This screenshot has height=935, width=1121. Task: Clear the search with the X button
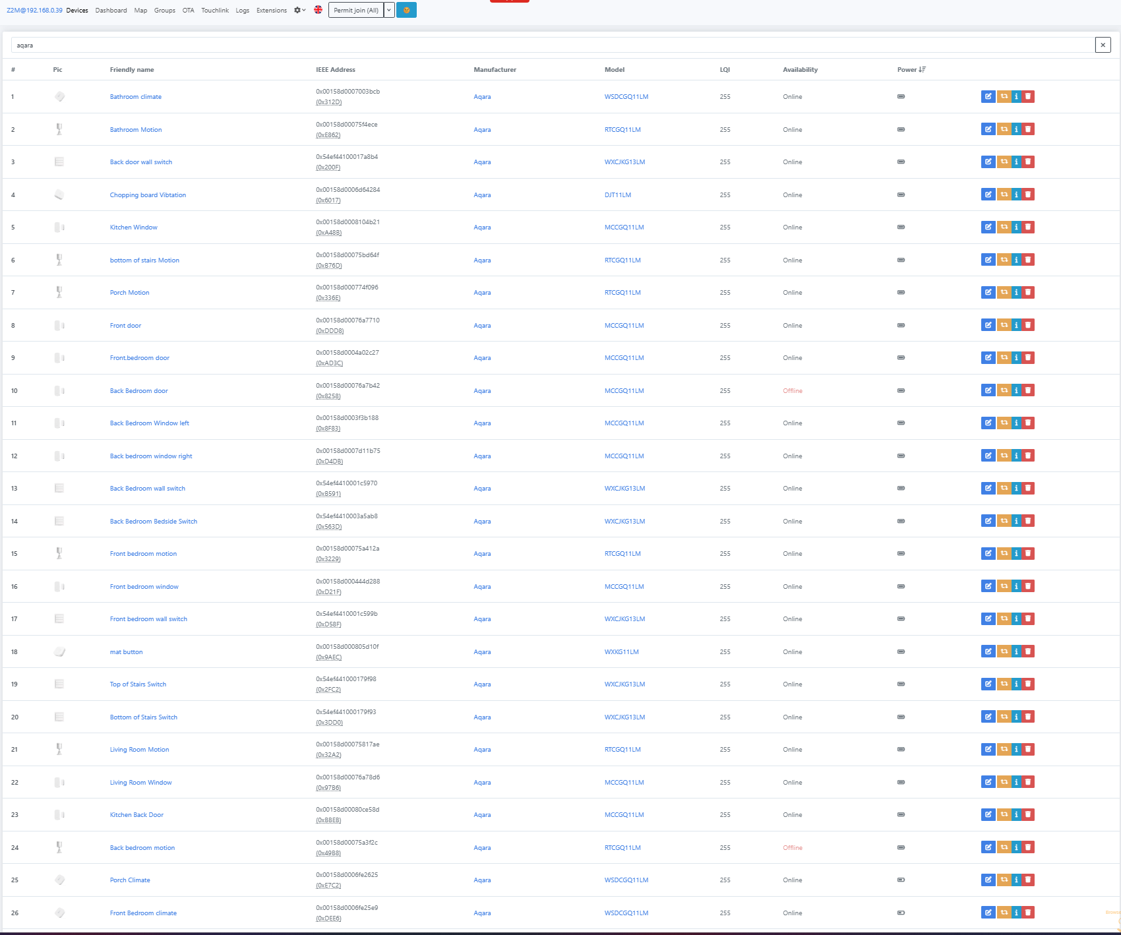pyautogui.click(x=1103, y=45)
